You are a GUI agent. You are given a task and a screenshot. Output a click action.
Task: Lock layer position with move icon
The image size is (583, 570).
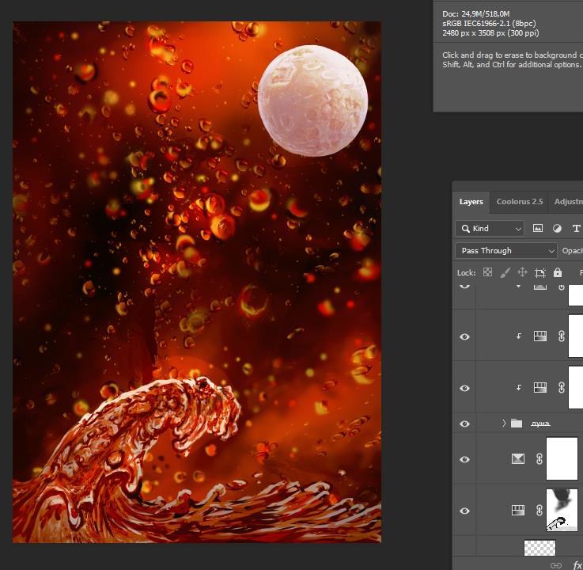click(x=522, y=272)
